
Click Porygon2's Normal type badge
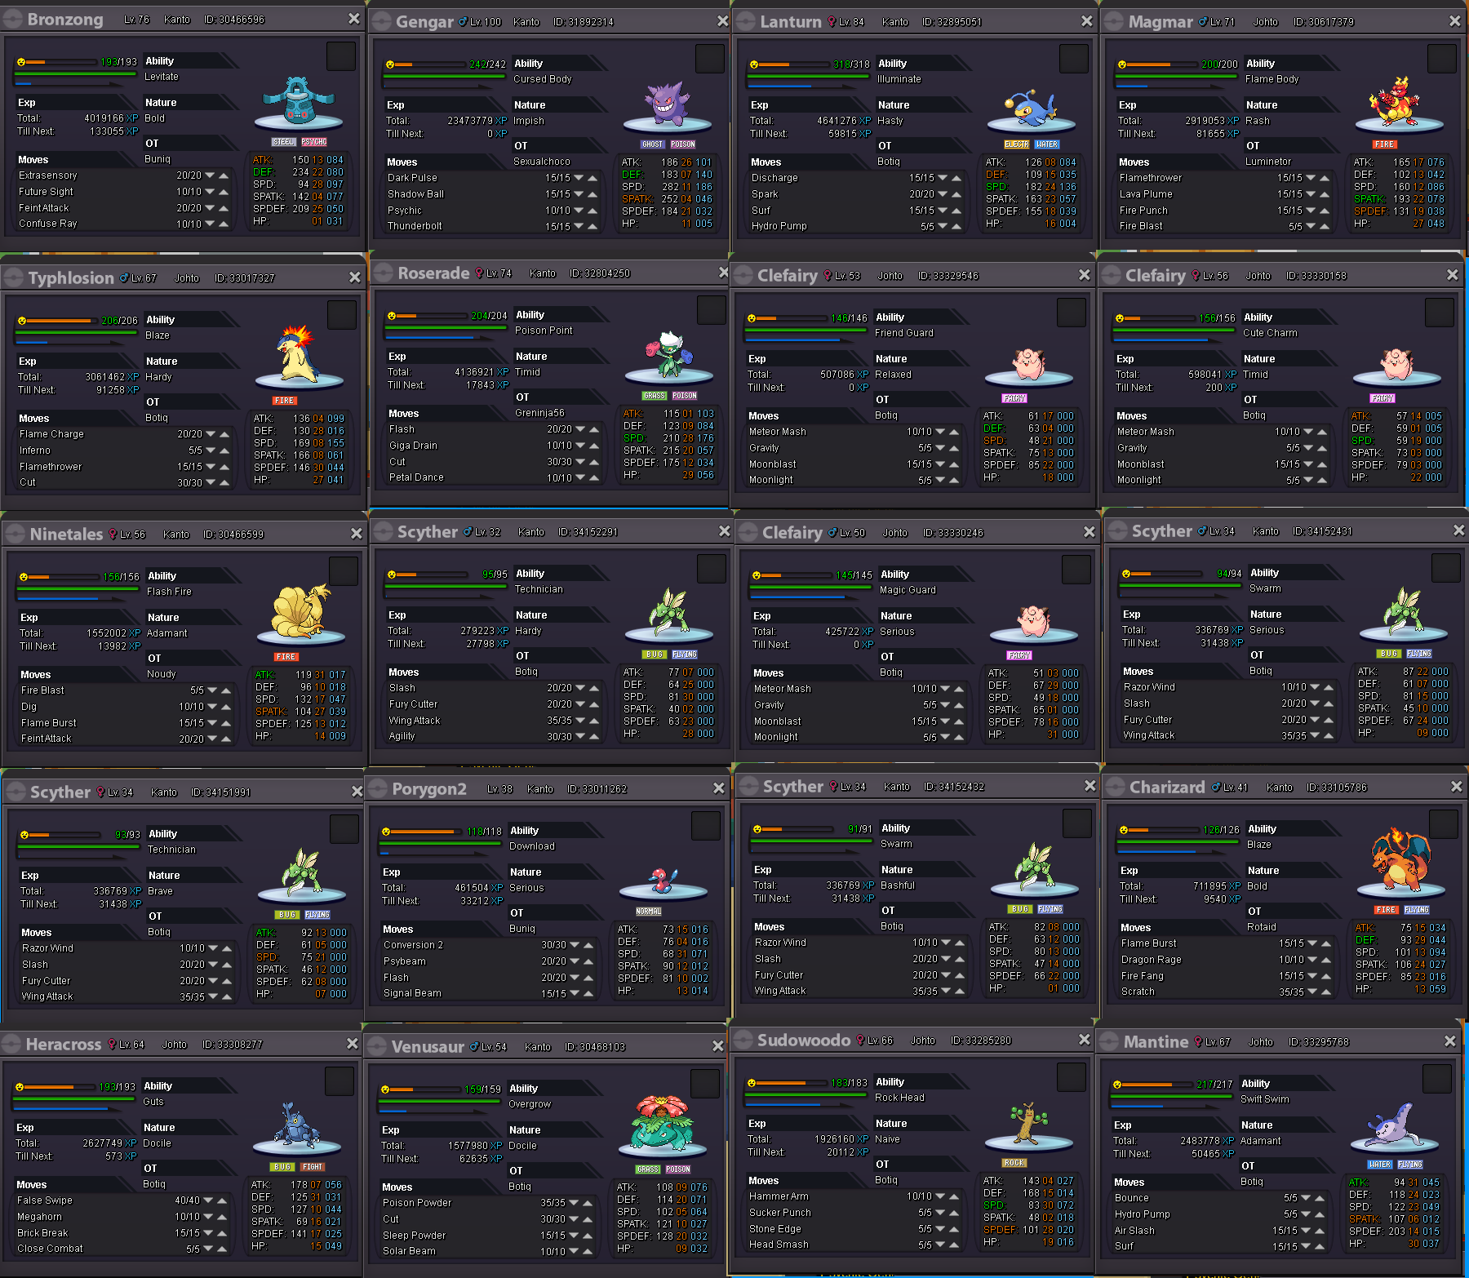click(649, 912)
